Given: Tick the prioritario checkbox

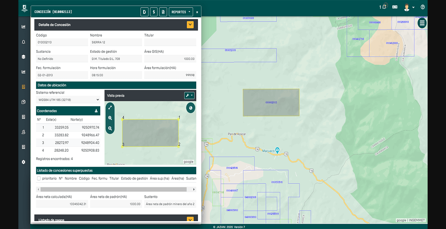Looking at the screenshot, I should click(39, 179).
